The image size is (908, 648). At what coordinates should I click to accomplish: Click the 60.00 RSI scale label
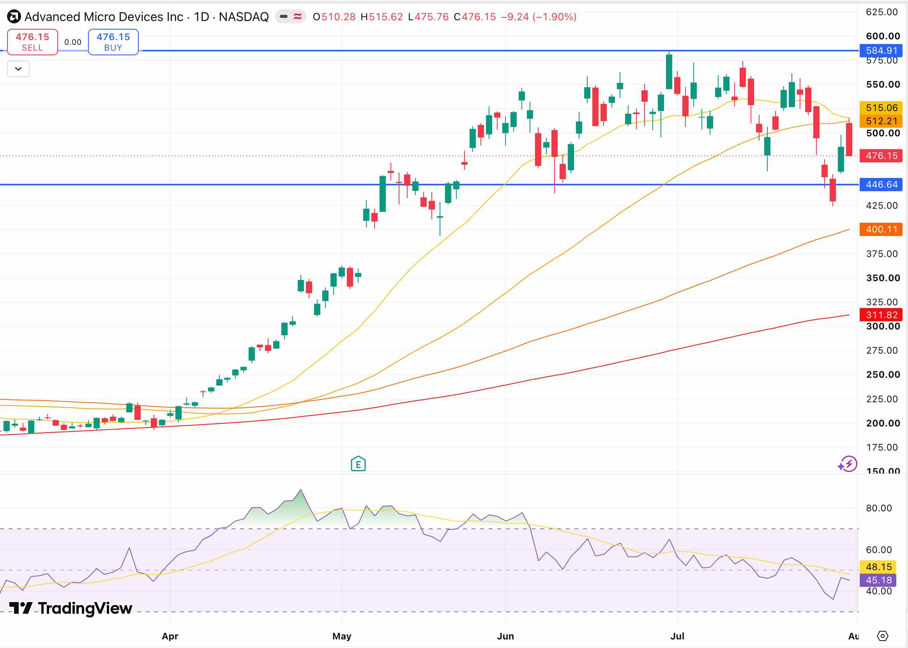[x=879, y=550]
